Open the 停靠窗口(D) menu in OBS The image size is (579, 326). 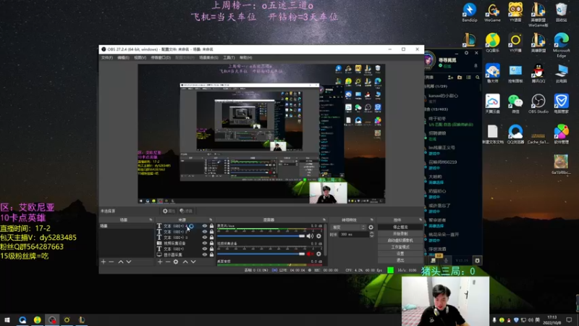coord(161,58)
